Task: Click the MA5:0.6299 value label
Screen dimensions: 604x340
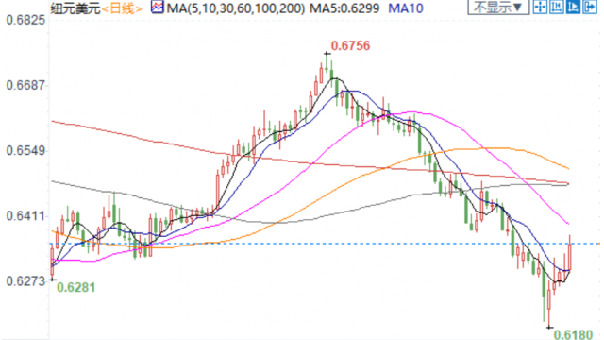Action: [344, 8]
